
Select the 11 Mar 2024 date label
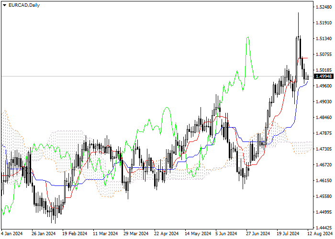(105, 234)
